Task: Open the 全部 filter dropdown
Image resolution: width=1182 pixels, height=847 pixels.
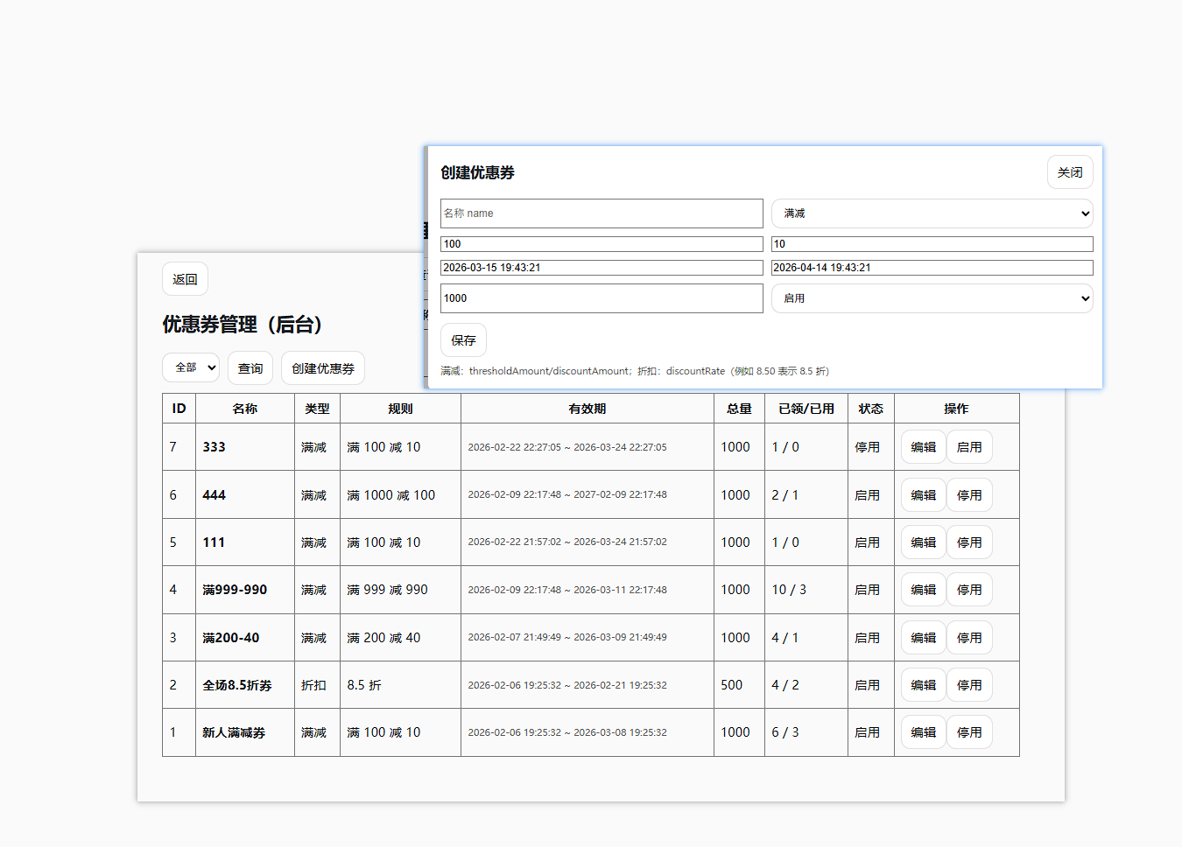Action: click(191, 367)
